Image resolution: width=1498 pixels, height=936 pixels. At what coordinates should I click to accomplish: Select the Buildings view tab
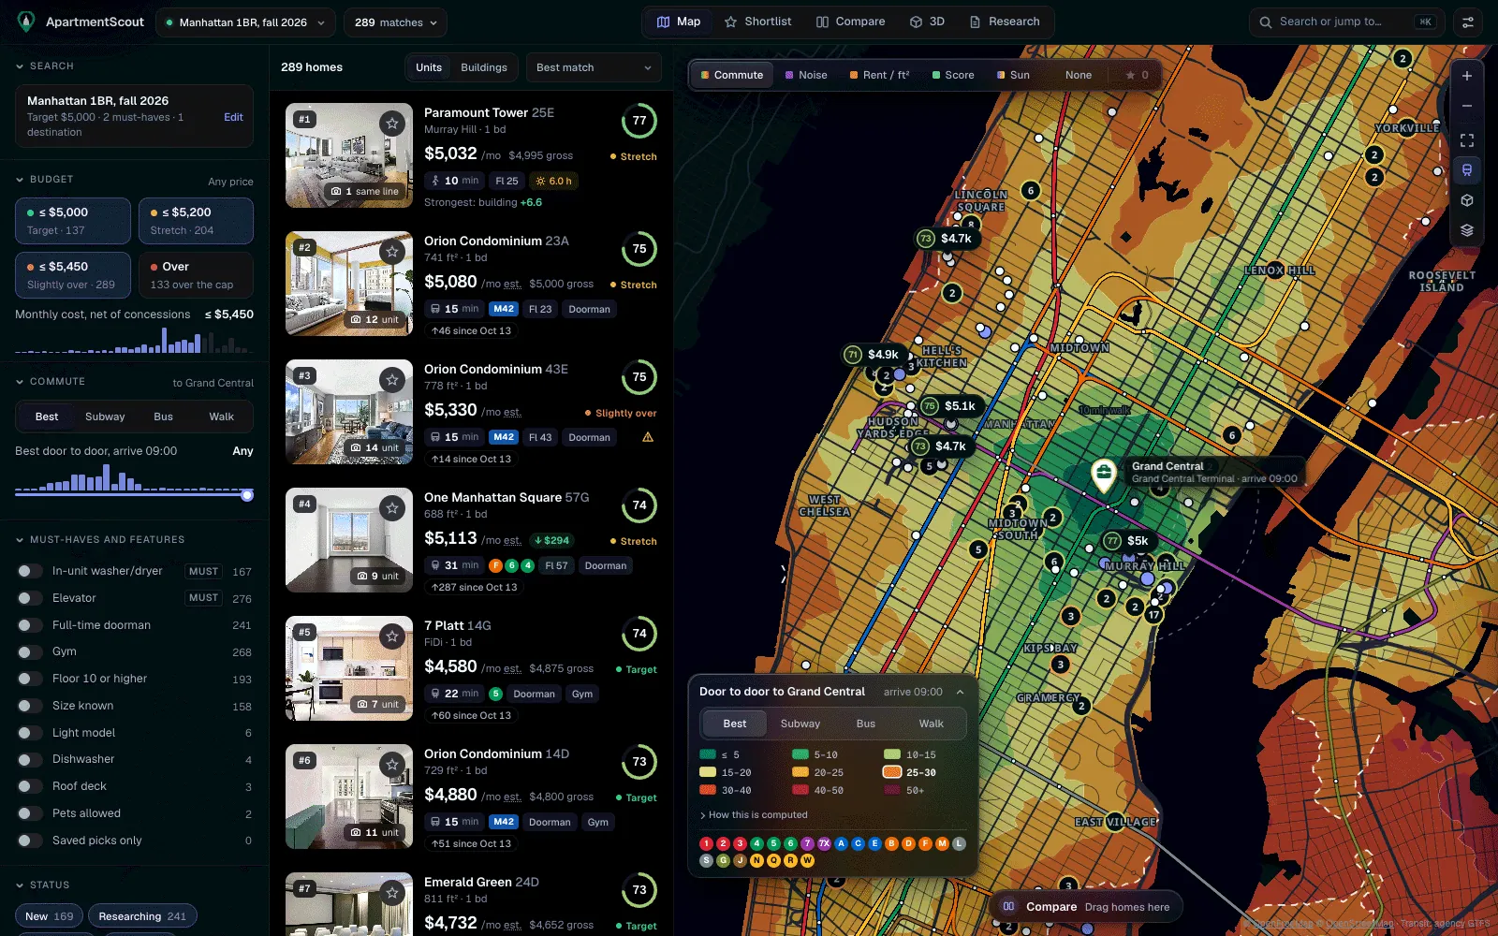[484, 67]
